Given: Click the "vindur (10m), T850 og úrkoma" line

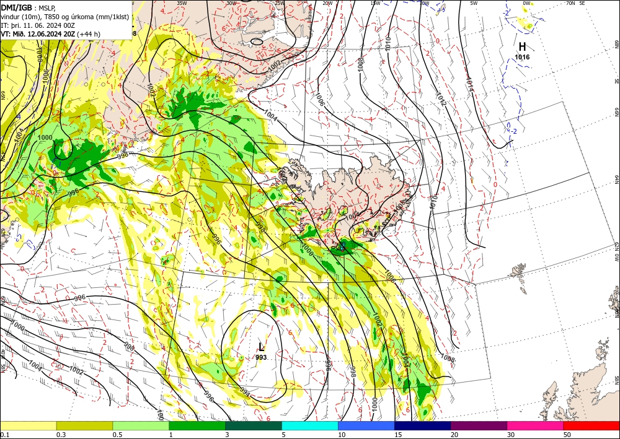Looking at the screenshot, I should [x=65, y=17].
